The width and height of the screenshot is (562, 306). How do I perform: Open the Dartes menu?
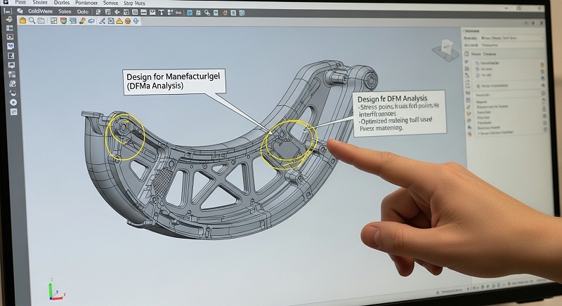(62, 3)
